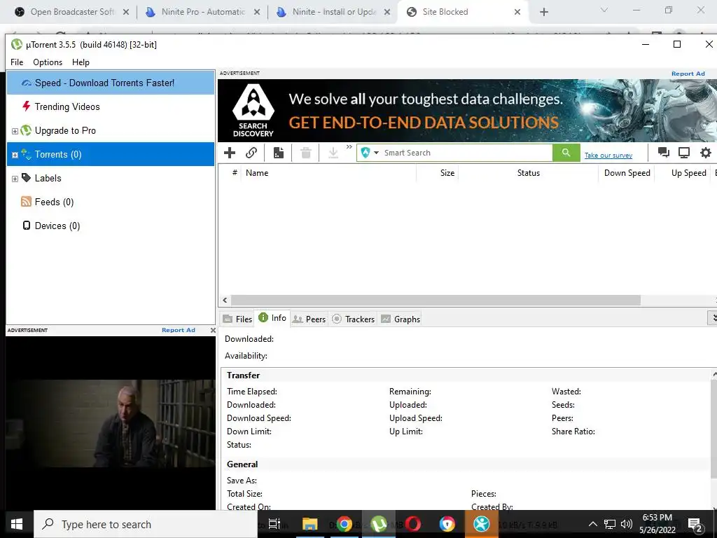Sort torrents by Up Speed column
Viewport: 717px width, 538px height.
click(x=682, y=173)
